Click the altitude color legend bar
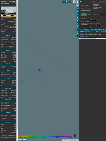Image resolution: width=106 pixels, height=141 pixels. click(45, 136)
